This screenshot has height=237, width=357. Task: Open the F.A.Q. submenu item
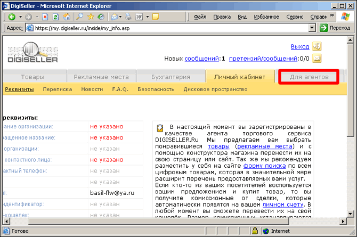(120, 89)
